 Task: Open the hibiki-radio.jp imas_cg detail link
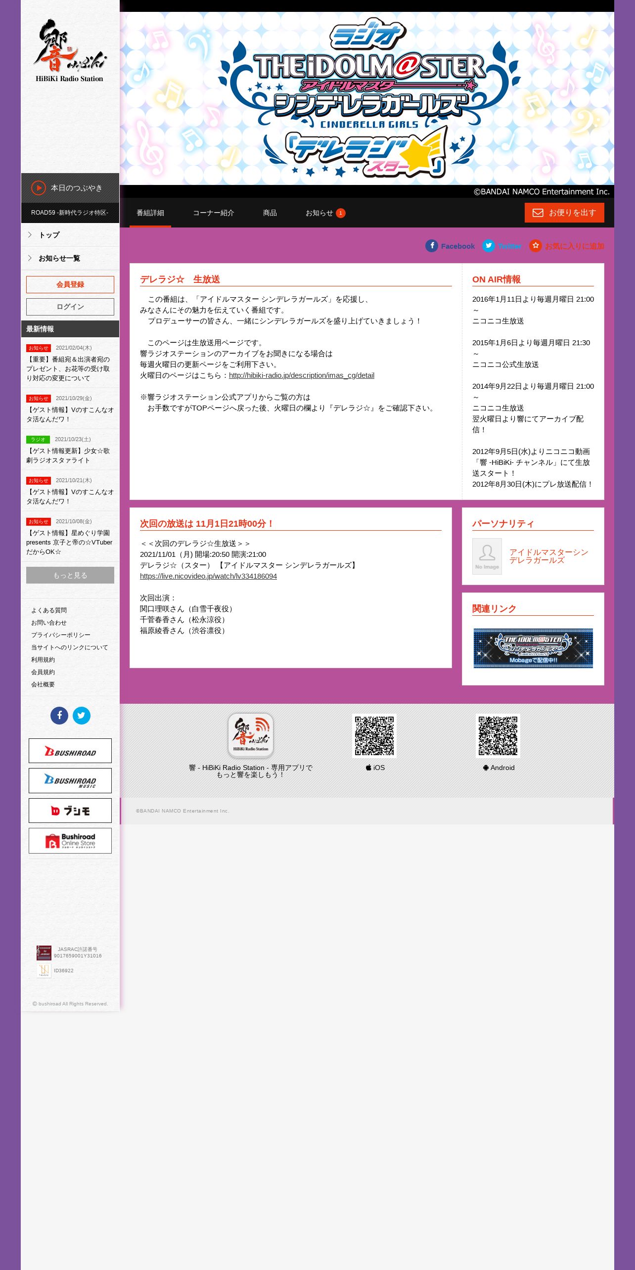click(302, 375)
